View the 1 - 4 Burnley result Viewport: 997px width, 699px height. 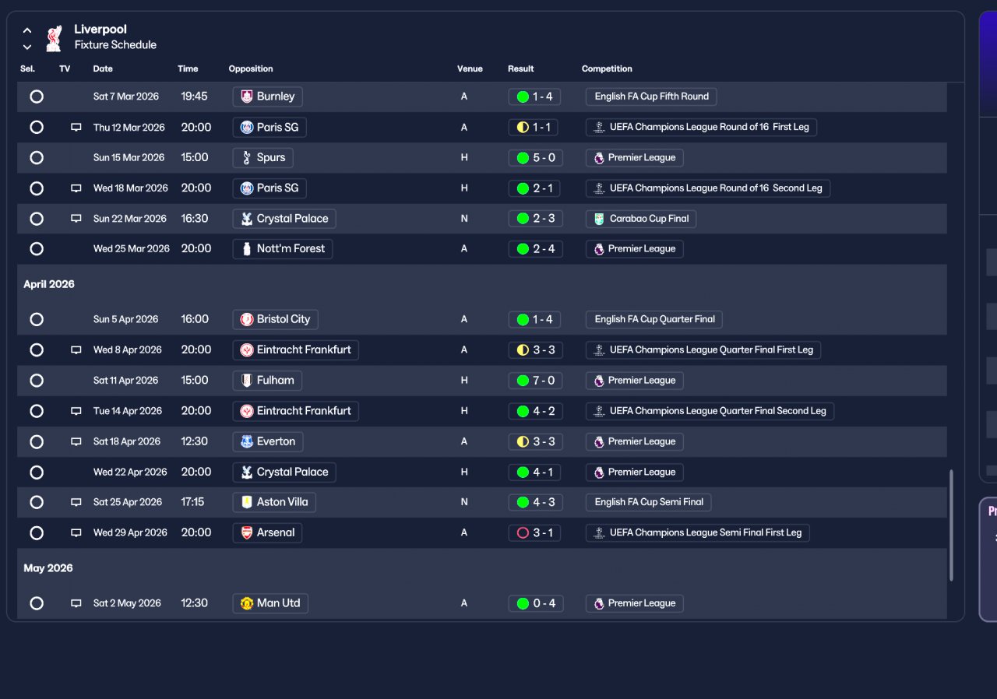tap(534, 97)
